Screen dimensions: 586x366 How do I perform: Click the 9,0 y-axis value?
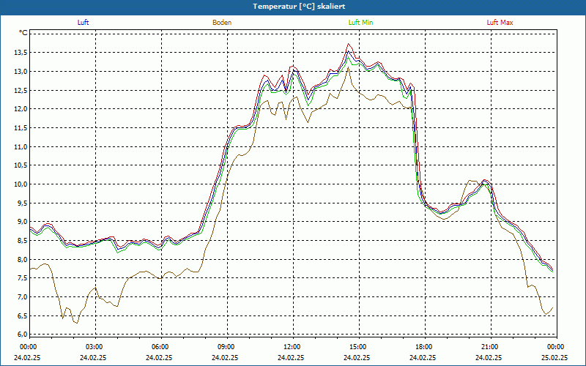pyautogui.click(x=23, y=222)
